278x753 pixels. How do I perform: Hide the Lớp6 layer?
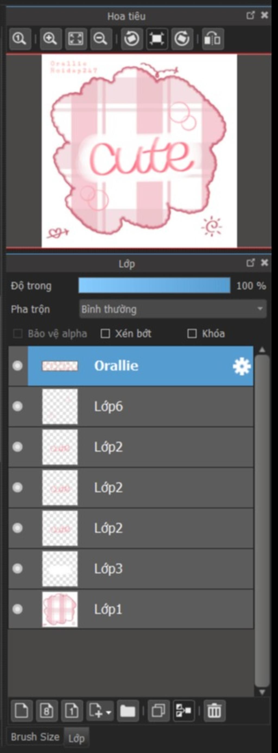click(18, 406)
